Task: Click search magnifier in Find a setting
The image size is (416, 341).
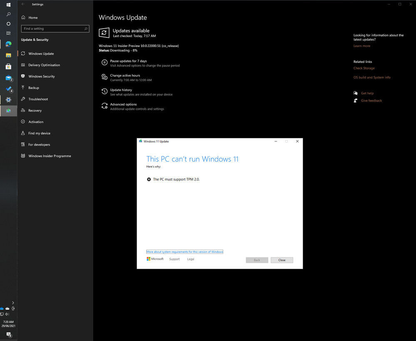Action: click(x=86, y=29)
